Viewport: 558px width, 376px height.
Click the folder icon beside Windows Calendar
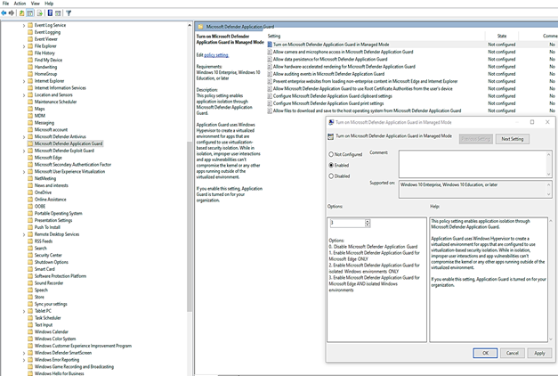point(30,331)
